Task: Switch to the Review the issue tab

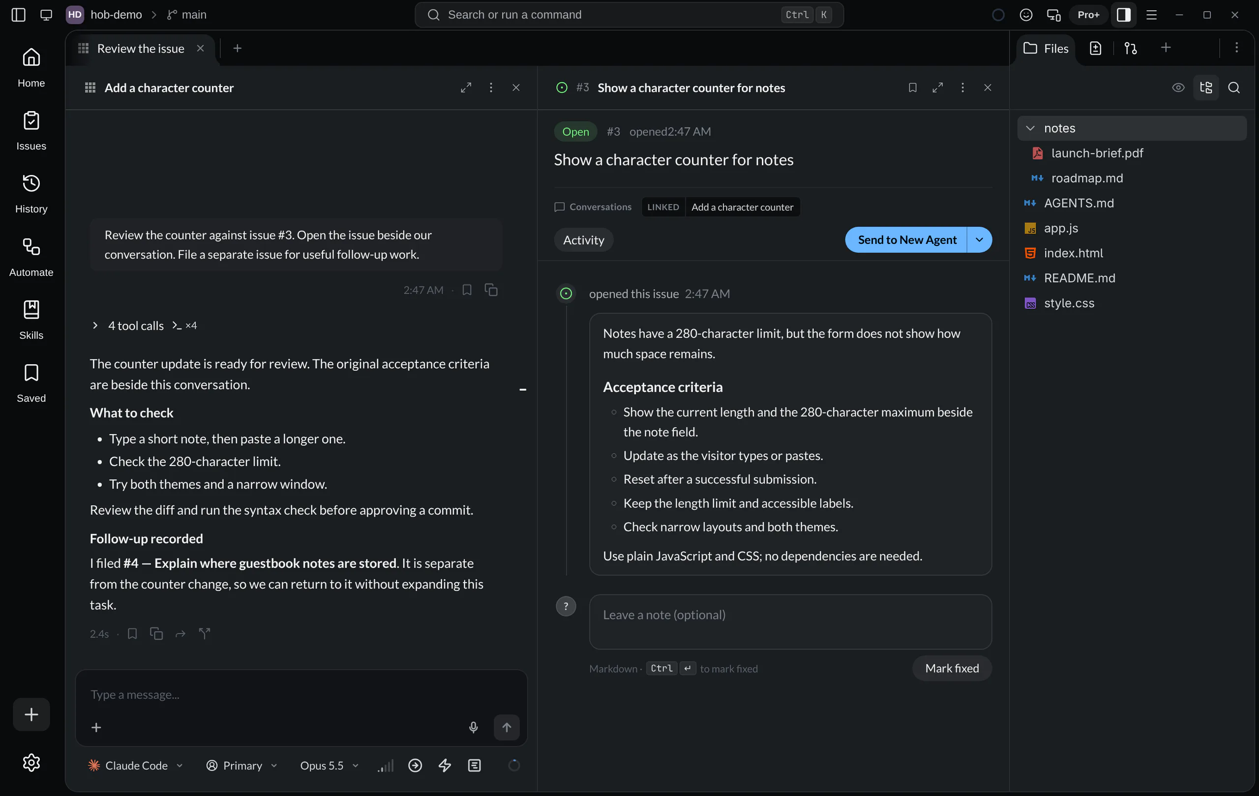Action: coord(140,49)
